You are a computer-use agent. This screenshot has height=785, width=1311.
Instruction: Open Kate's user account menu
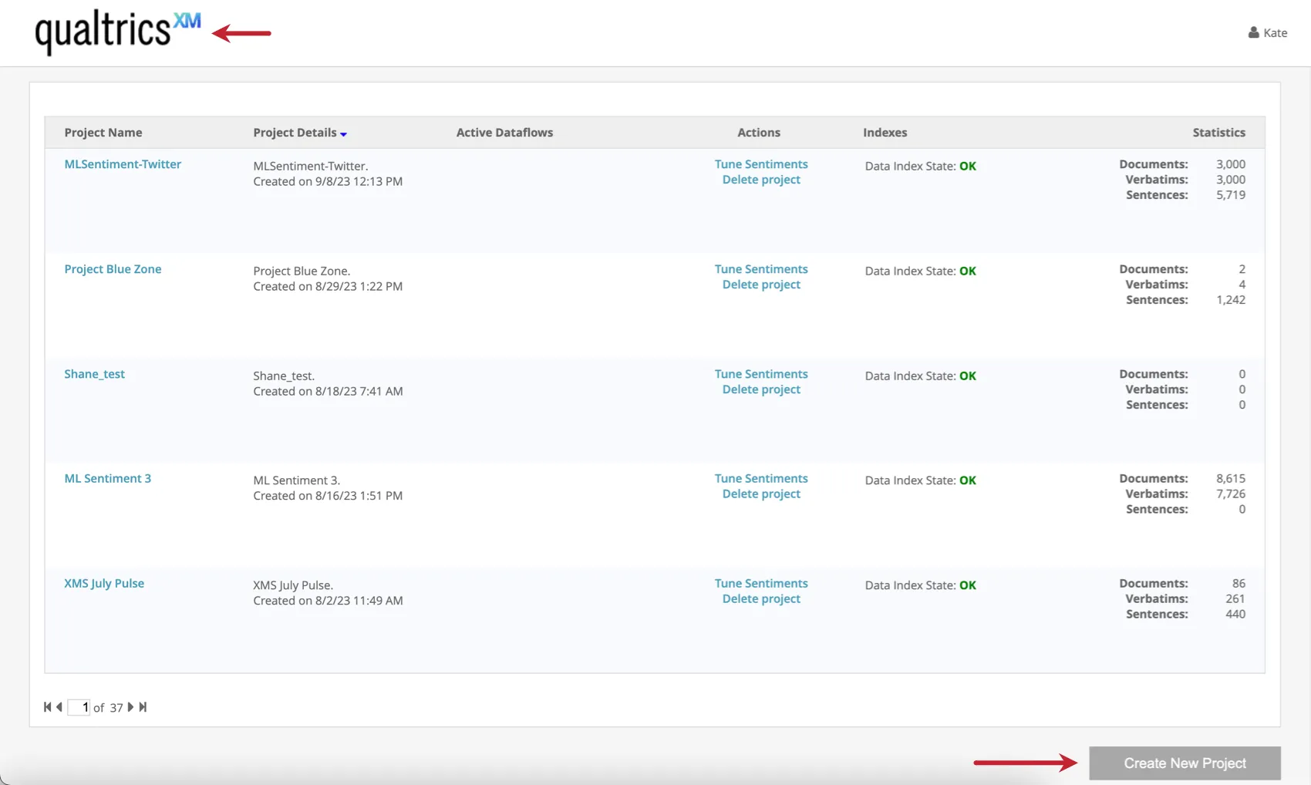pos(1267,32)
